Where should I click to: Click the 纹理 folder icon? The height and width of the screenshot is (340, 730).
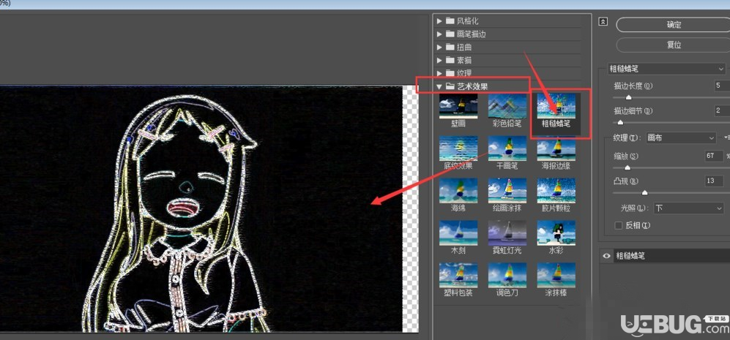450,73
